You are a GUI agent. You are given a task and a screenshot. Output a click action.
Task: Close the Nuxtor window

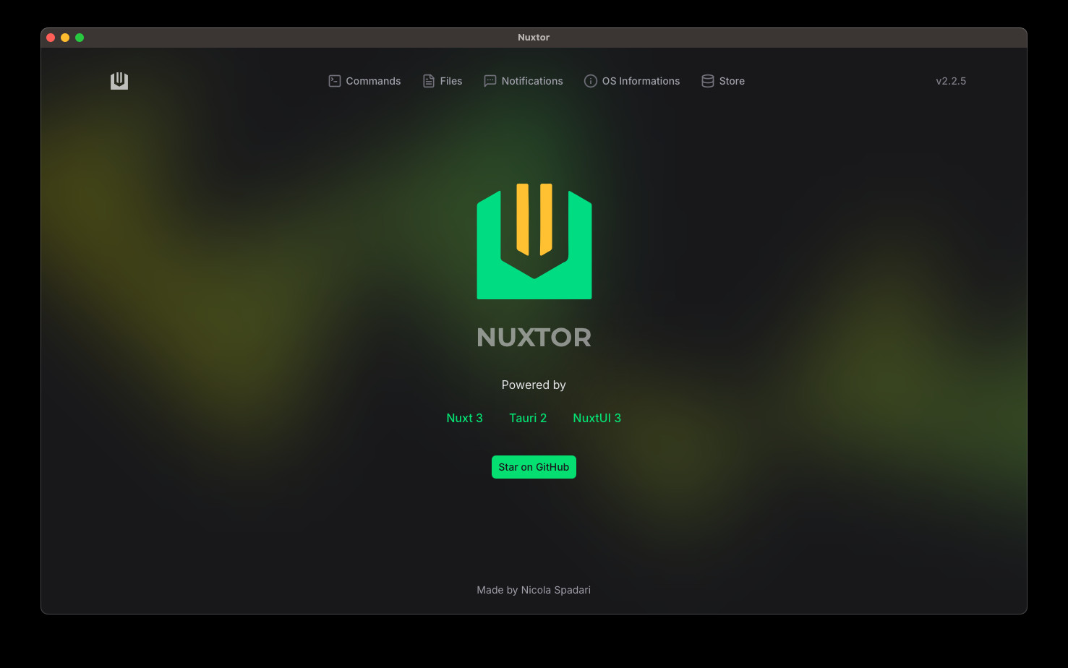(x=51, y=38)
